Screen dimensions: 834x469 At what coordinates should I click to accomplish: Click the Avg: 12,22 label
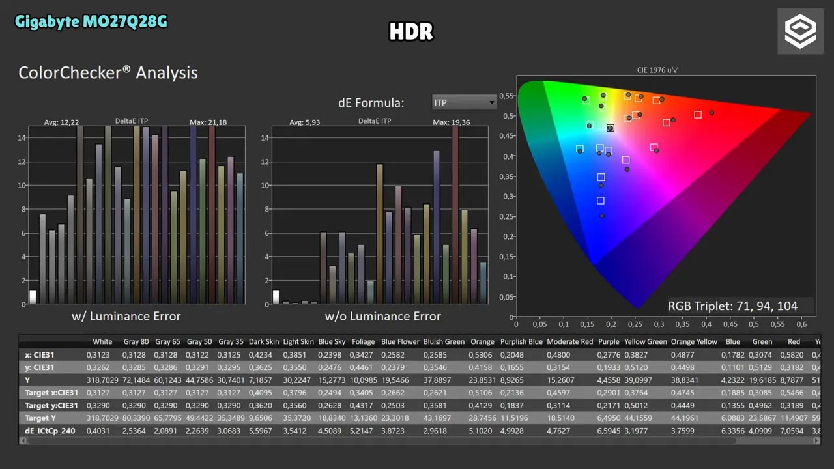(x=61, y=122)
